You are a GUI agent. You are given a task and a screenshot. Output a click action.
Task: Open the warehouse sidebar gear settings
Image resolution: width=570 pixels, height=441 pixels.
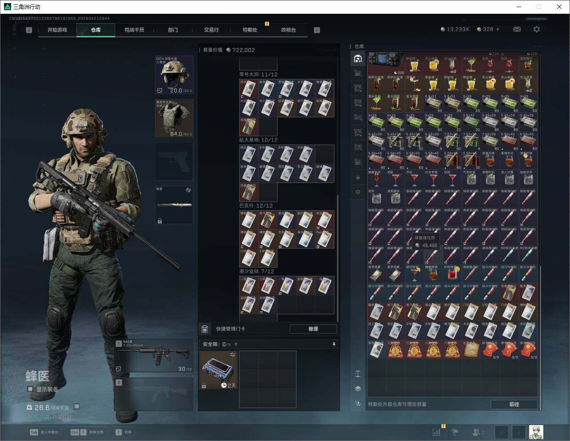358,192
